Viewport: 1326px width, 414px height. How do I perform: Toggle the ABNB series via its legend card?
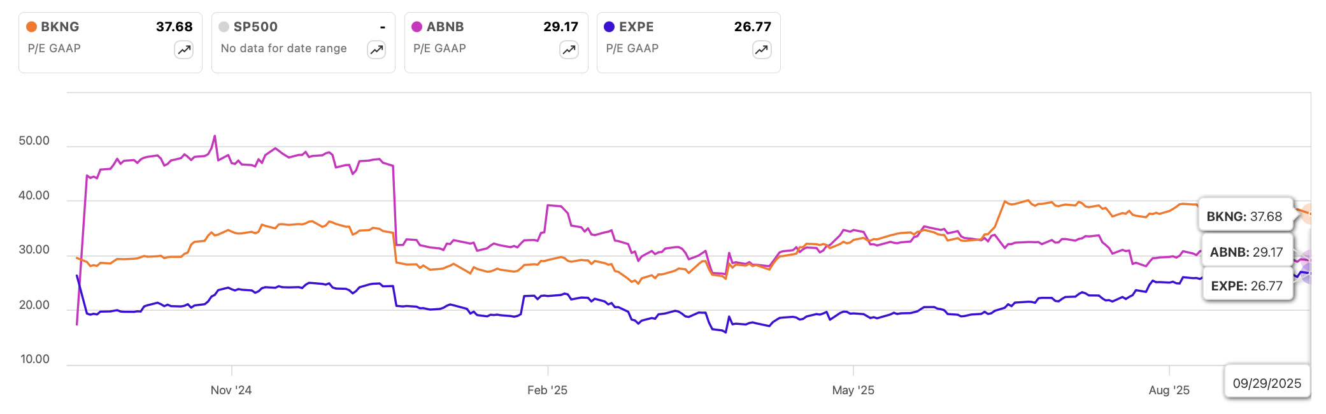[x=495, y=41]
